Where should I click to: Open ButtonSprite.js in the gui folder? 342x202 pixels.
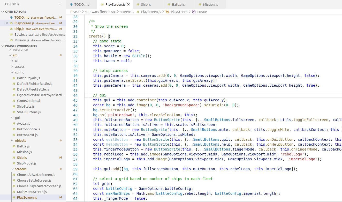coord(28,129)
